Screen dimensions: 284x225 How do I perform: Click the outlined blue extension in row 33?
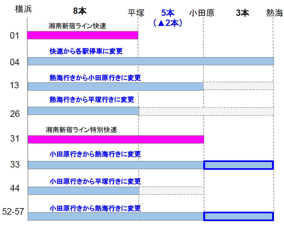click(239, 165)
